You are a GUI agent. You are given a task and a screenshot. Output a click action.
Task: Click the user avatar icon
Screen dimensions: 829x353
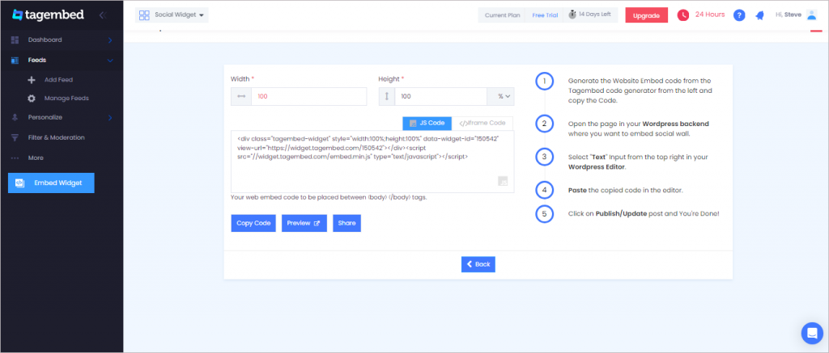811,15
